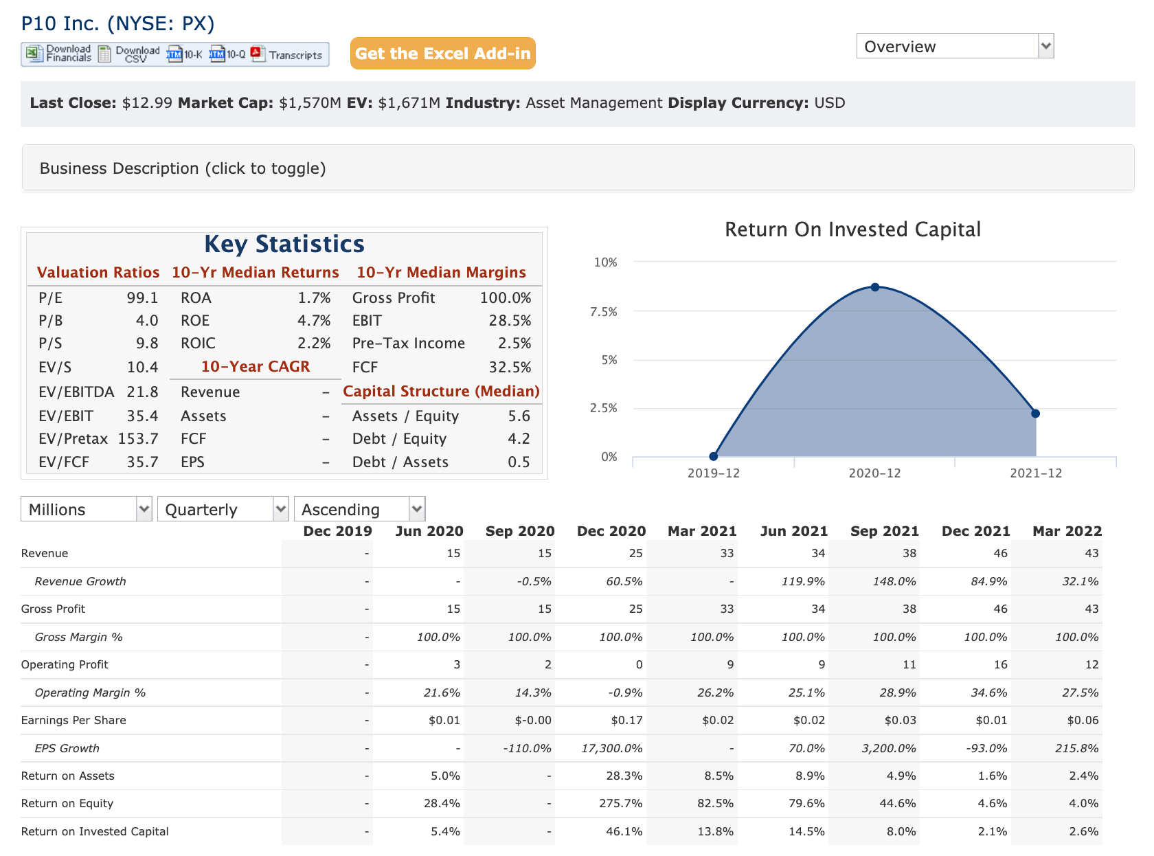
Task: Click the Transcripts link text
Action: click(295, 55)
